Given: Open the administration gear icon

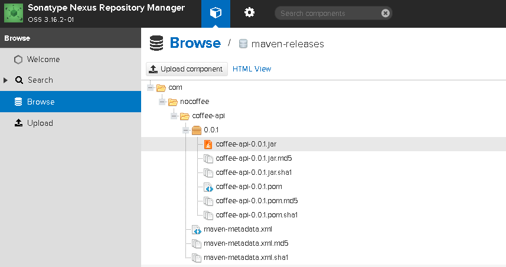Looking at the screenshot, I should coord(249,13).
